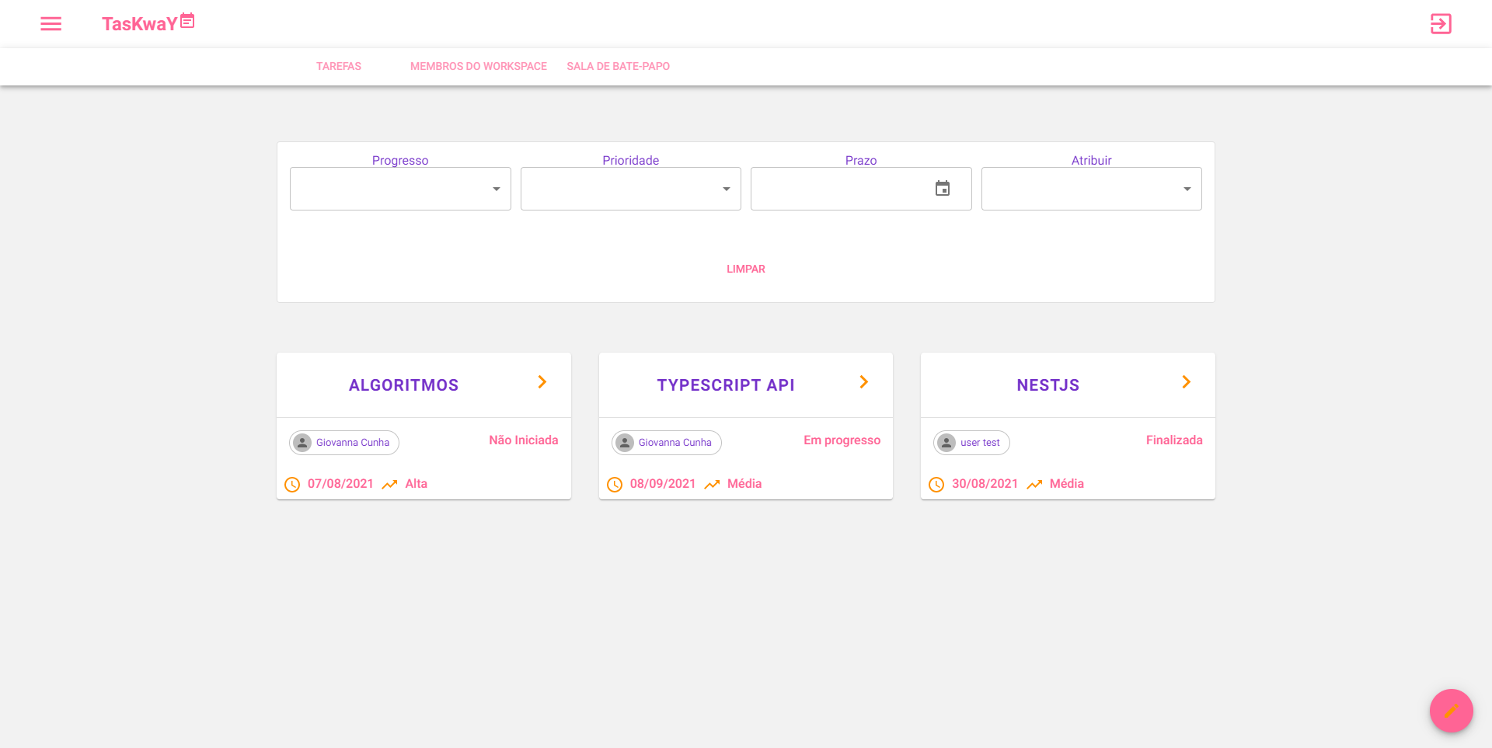Screen dimensions: 1492x748
Task: Click the LIMPAR button to clear filters
Action: click(746, 269)
